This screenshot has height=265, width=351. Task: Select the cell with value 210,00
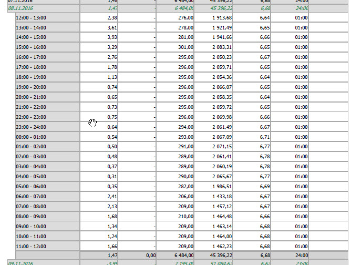tap(175, 217)
